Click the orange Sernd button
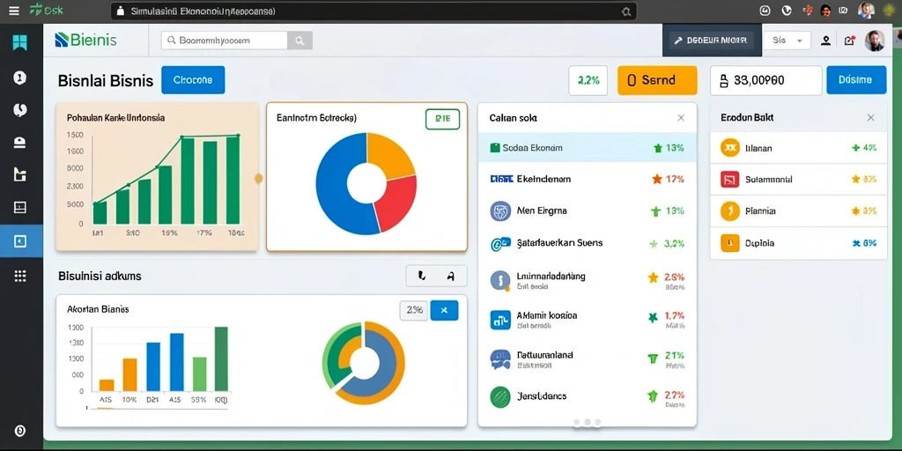The image size is (902, 451). 657,80
